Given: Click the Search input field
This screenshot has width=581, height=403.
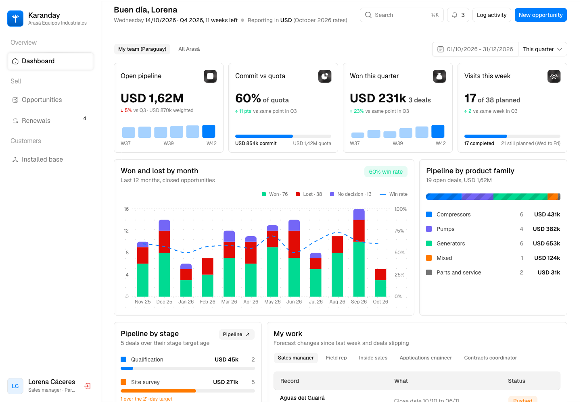Looking at the screenshot, I should tap(402, 15).
